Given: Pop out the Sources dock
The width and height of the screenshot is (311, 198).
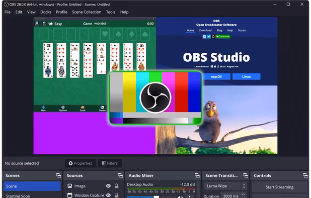Looking at the screenshot, I should click(x=120, y=175).
